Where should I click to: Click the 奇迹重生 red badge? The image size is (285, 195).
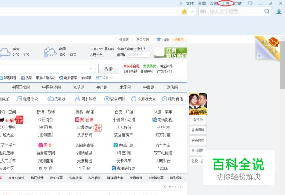(98, 128)
